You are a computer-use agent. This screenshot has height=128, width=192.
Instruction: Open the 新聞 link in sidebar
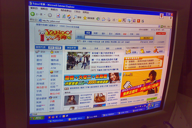[39, 56]
